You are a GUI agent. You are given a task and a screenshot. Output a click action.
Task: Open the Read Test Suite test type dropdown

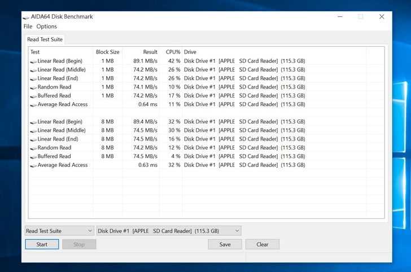59,231
